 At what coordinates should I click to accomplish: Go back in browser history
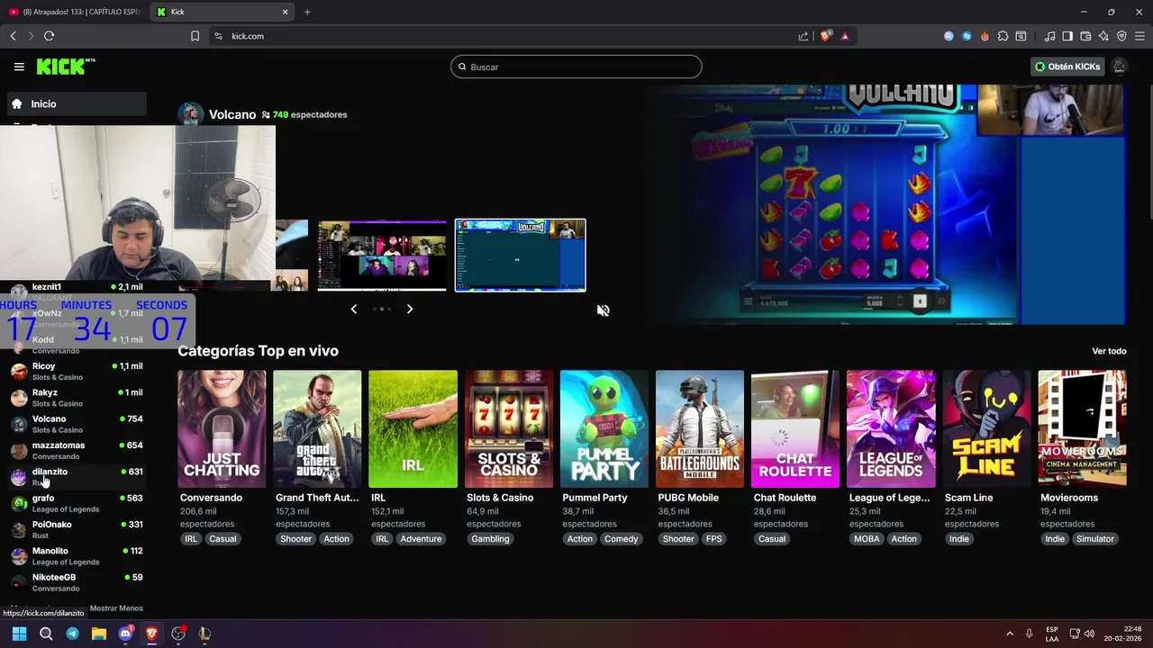point(13,36)
